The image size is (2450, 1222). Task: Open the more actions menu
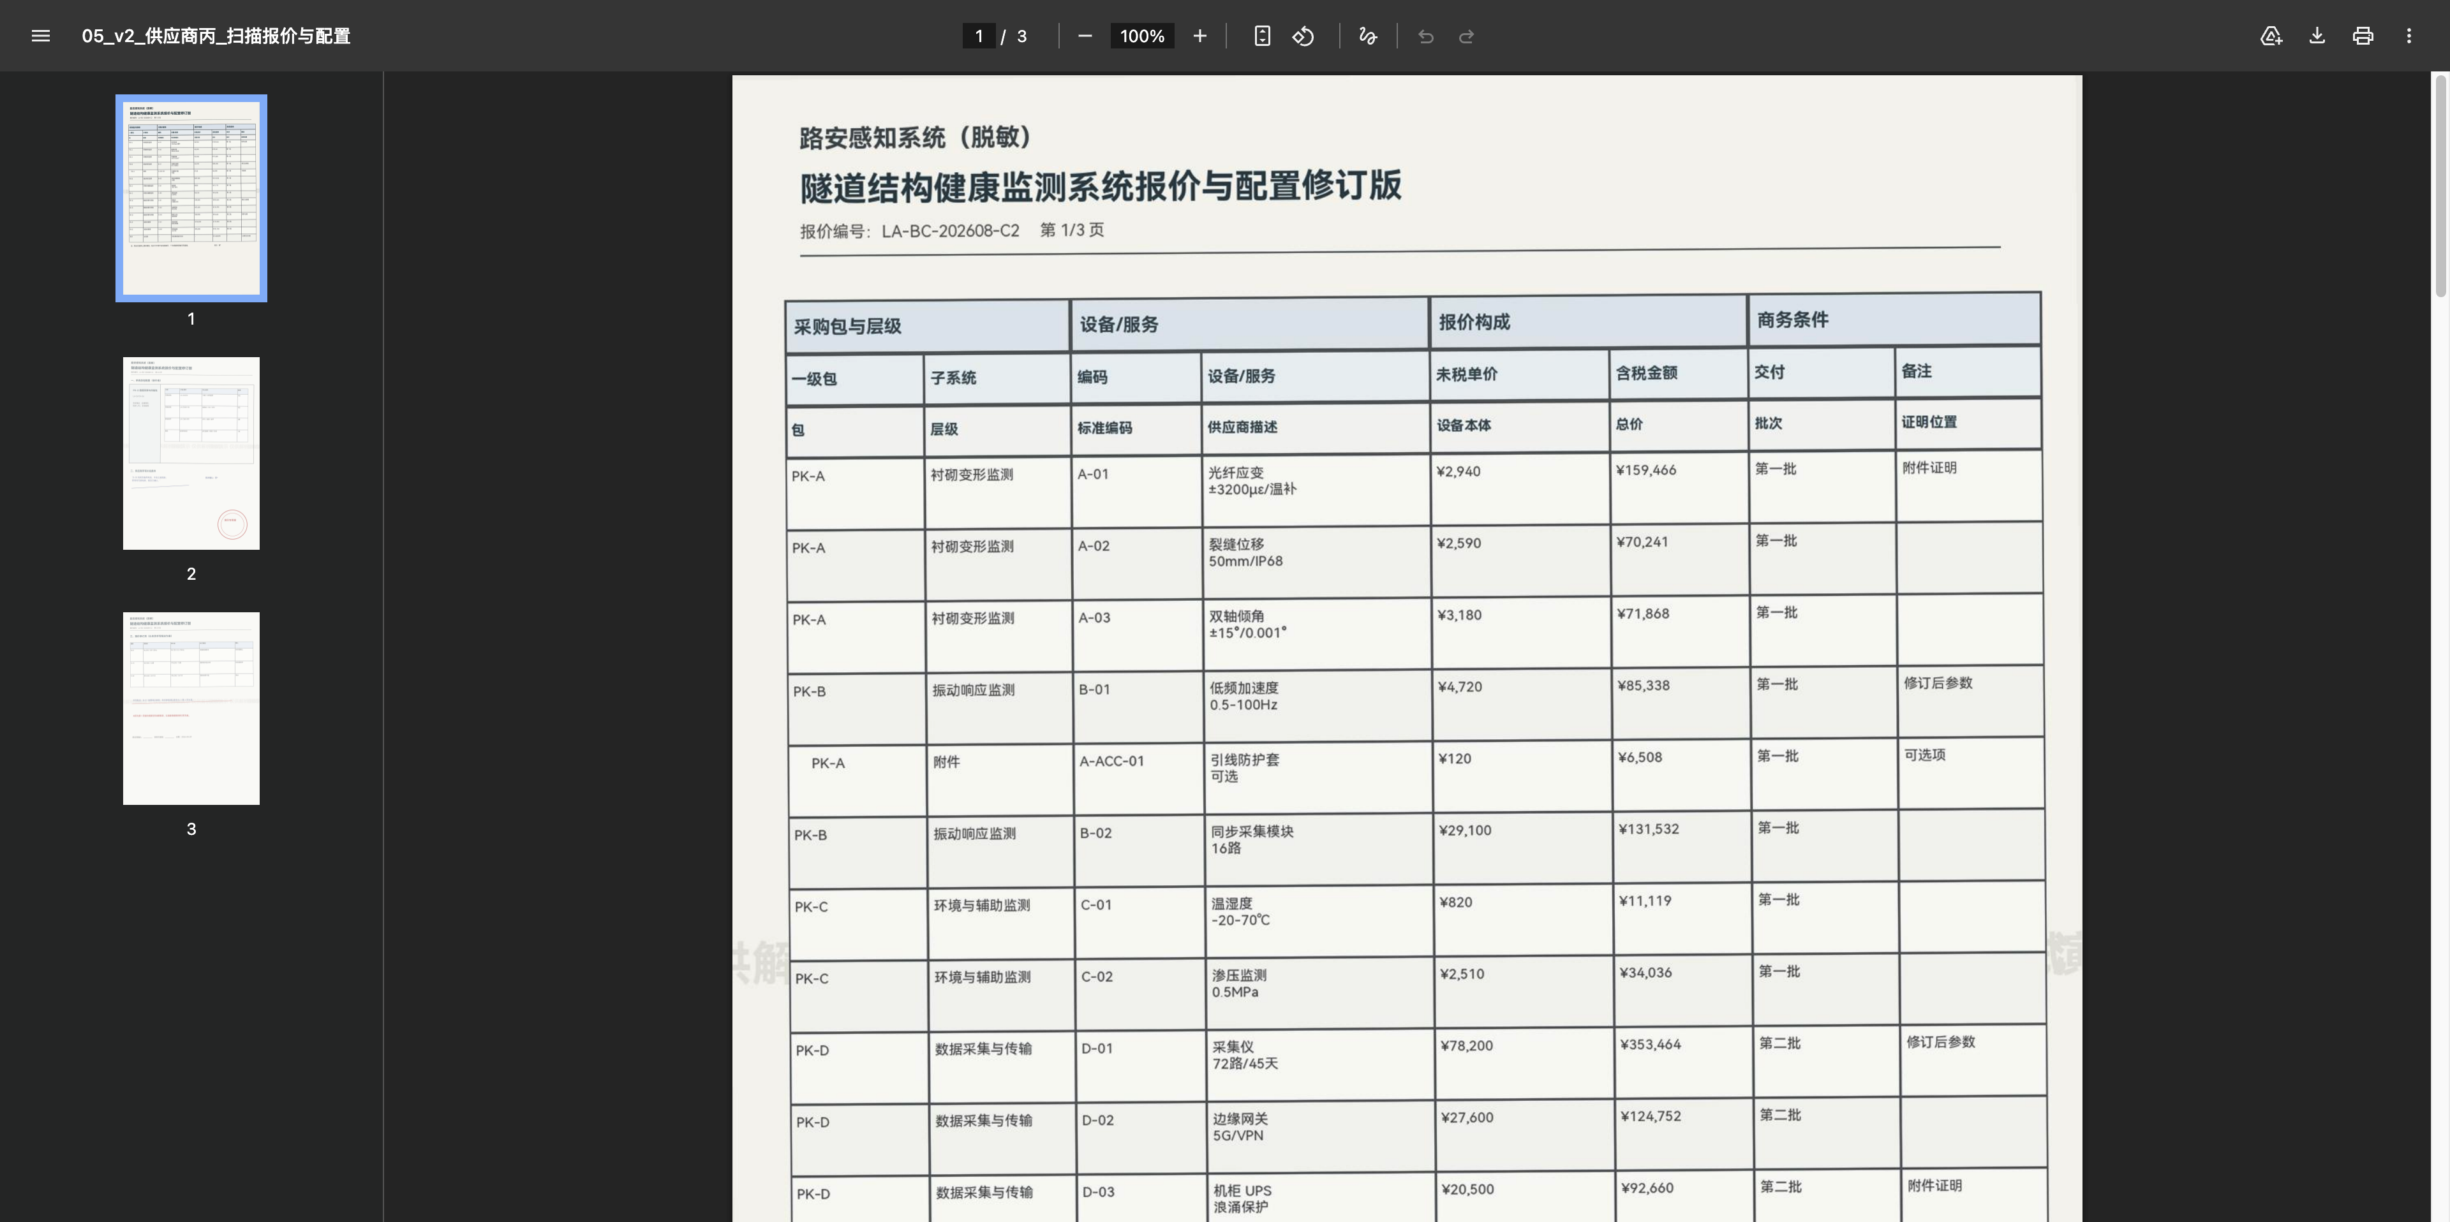click(x=2409, y=36)
